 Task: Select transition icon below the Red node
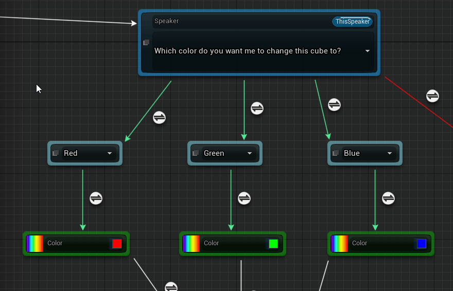coord(96,198)
